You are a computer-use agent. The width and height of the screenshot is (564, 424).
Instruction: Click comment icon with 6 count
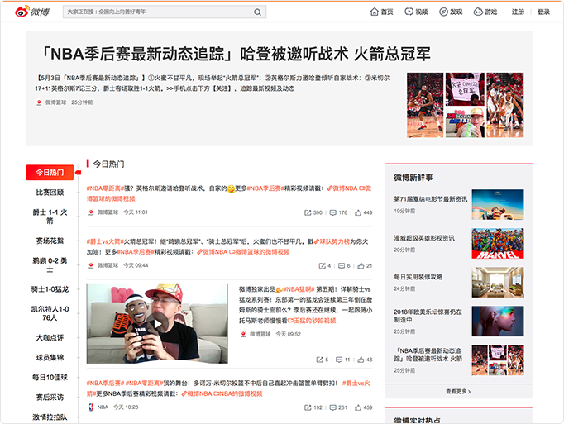tap(342, 266)
